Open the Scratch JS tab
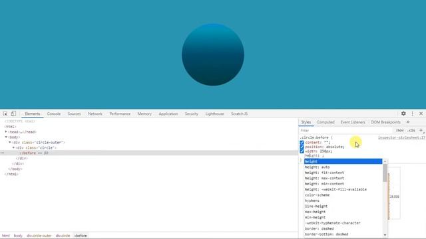426x239 pixels. point(240,114)
